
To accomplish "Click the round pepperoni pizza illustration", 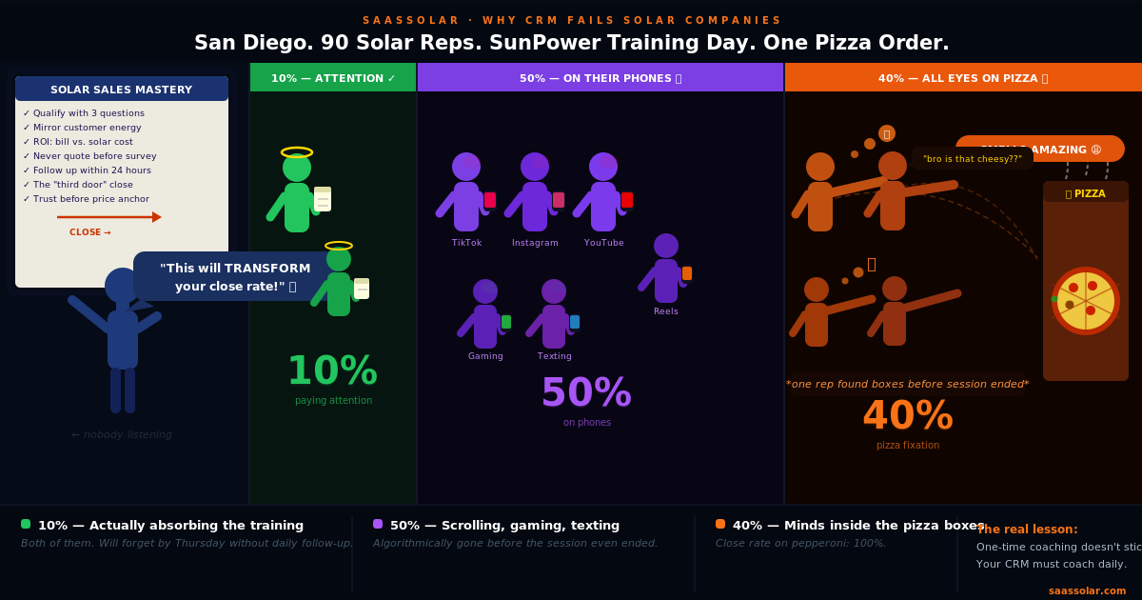I will [1086, 301].
